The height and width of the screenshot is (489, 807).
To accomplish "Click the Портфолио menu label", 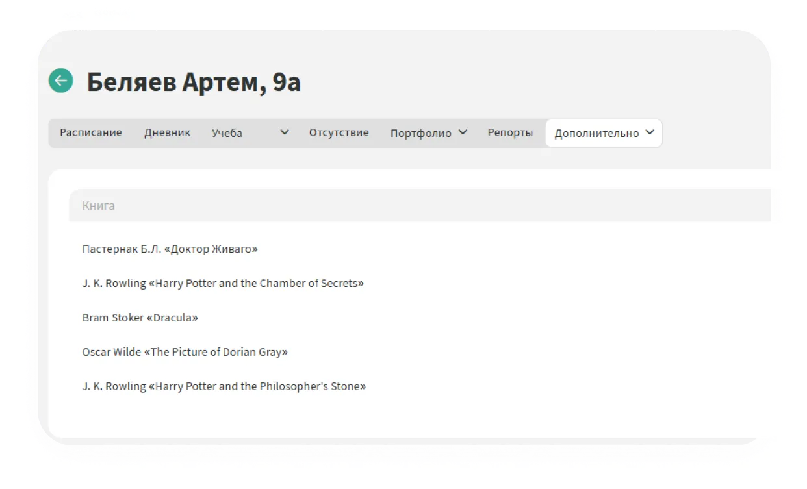I will (420, 133).
